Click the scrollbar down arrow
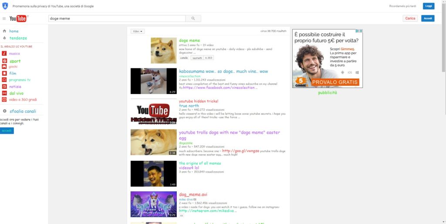This screenshot has height=224, width=446. tap(444, 222)
